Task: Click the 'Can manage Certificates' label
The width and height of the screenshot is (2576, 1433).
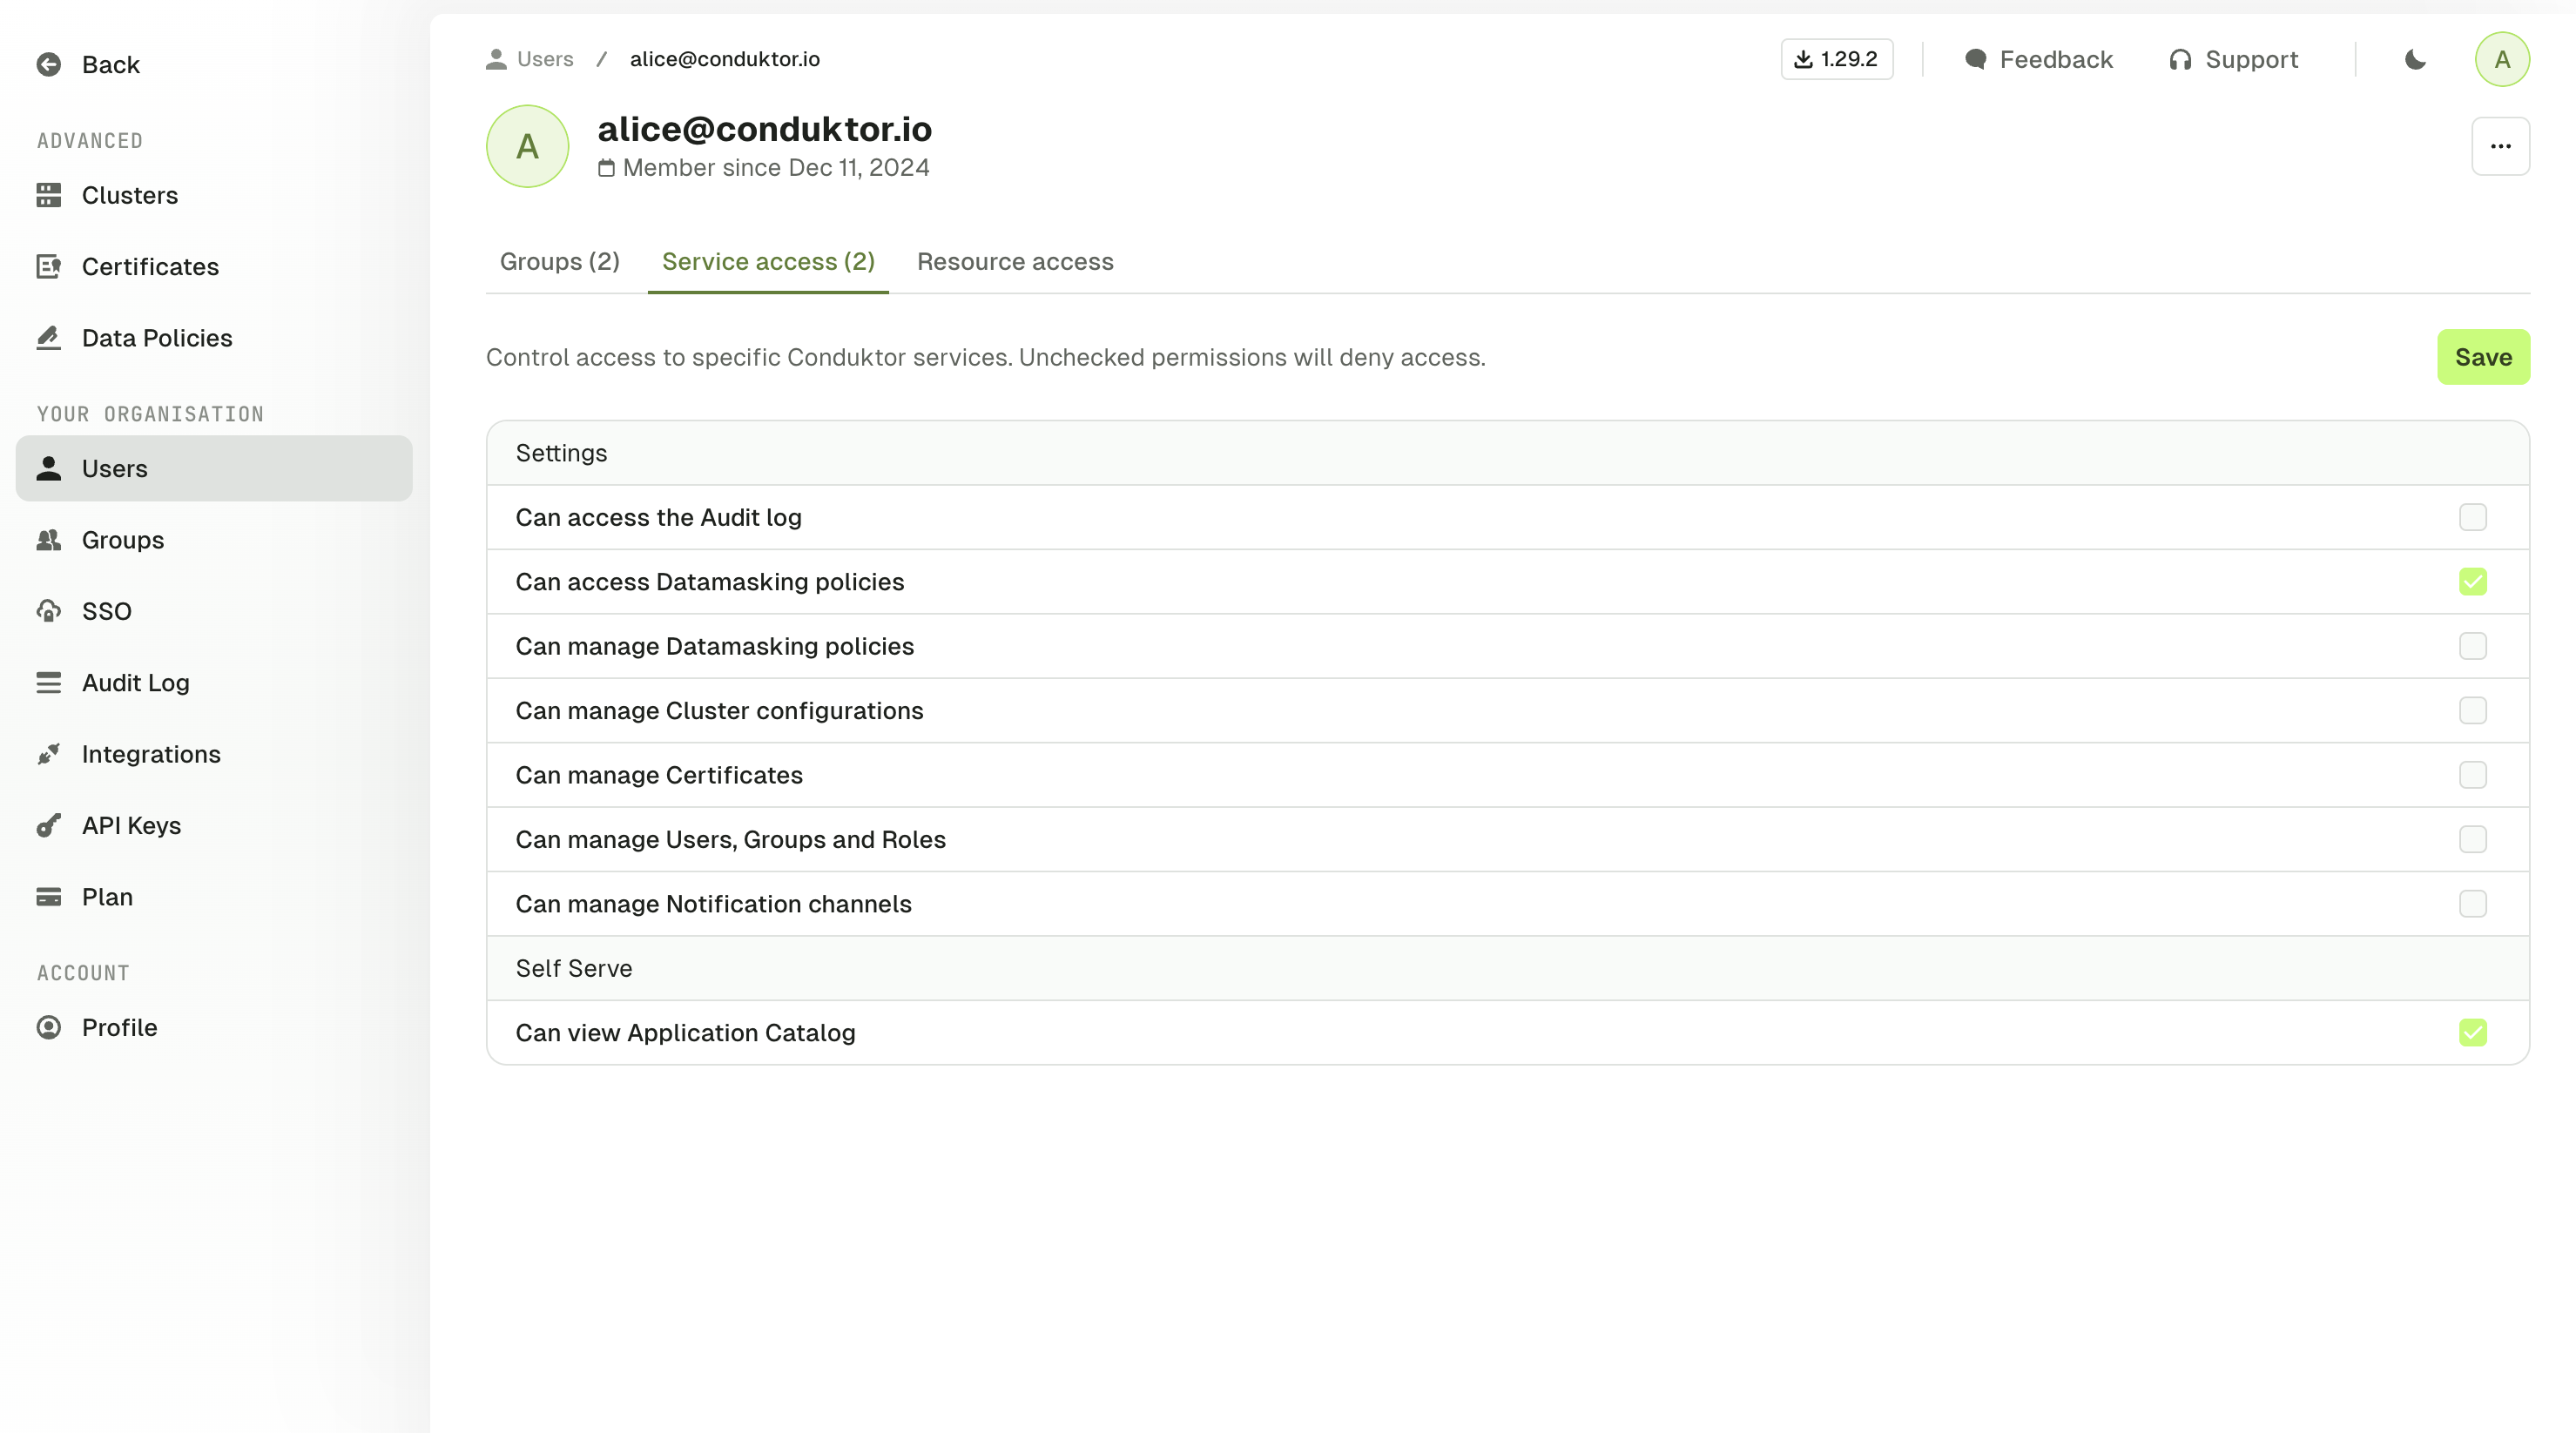Action: pyautogui.click(x=659, y=775)
